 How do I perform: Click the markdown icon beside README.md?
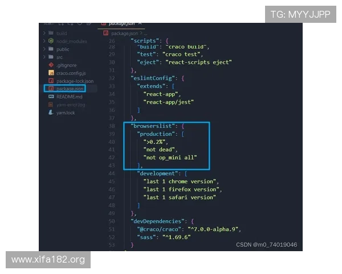point(51,97)
